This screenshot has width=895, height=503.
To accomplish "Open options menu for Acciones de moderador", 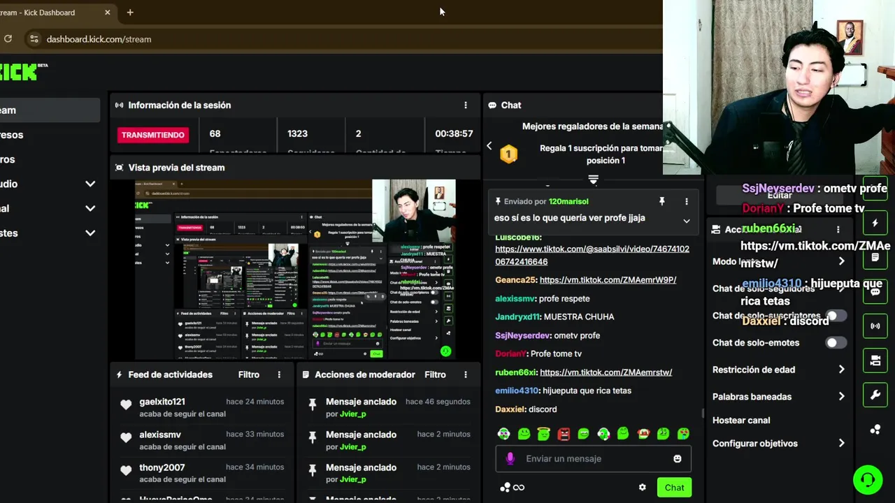I will click(x=466, y=374).
